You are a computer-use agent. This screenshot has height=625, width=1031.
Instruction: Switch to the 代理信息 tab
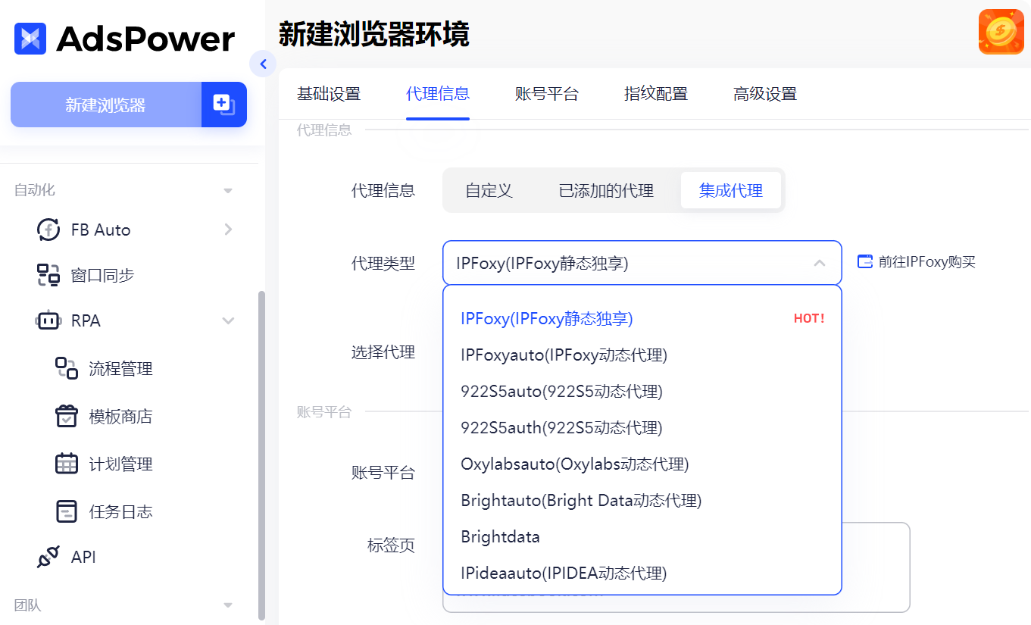pos(438,94)
